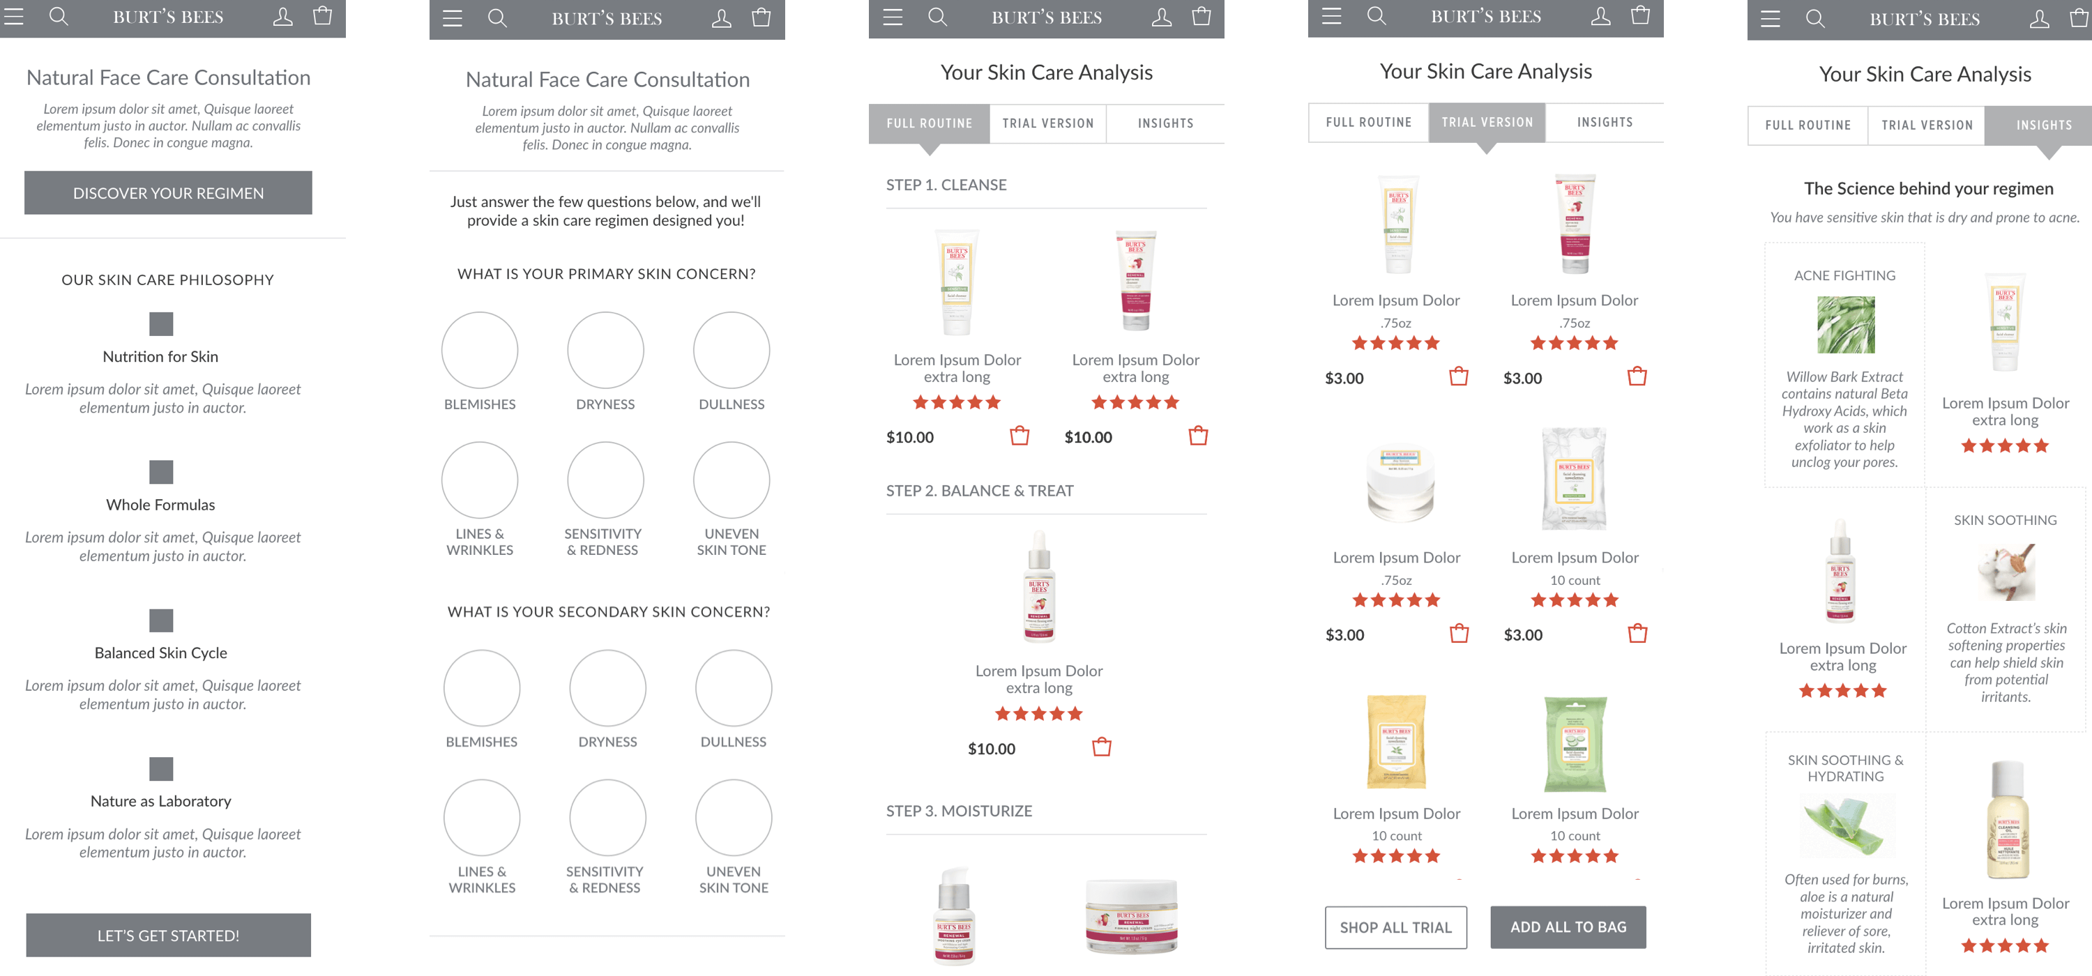Click the shopping bag icon
The image size is (2092, 976).
(x=323, y=17)
